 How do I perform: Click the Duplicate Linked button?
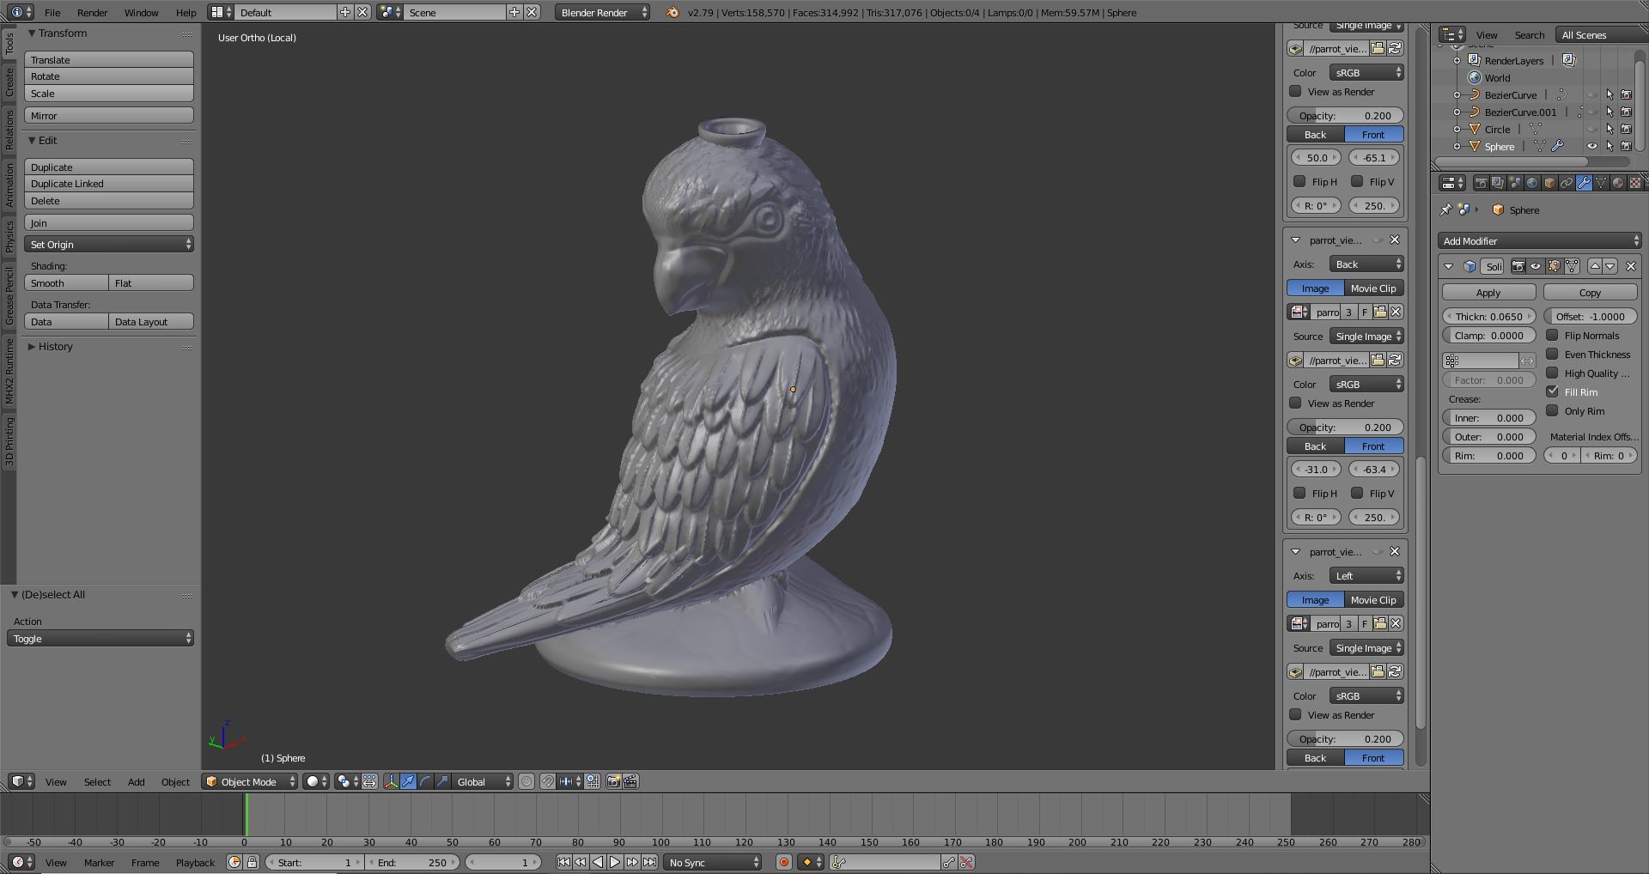109,184
